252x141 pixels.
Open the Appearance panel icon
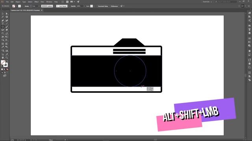249,51
